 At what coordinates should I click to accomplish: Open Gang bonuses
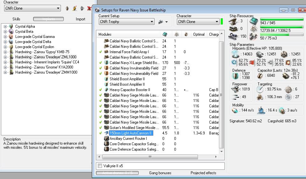coord(160,173)
